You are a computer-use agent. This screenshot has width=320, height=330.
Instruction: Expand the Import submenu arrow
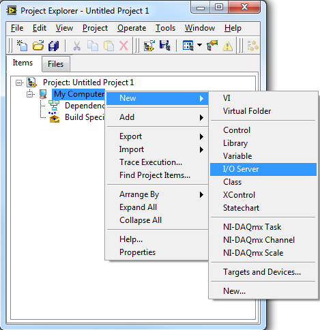coord(201,149)
